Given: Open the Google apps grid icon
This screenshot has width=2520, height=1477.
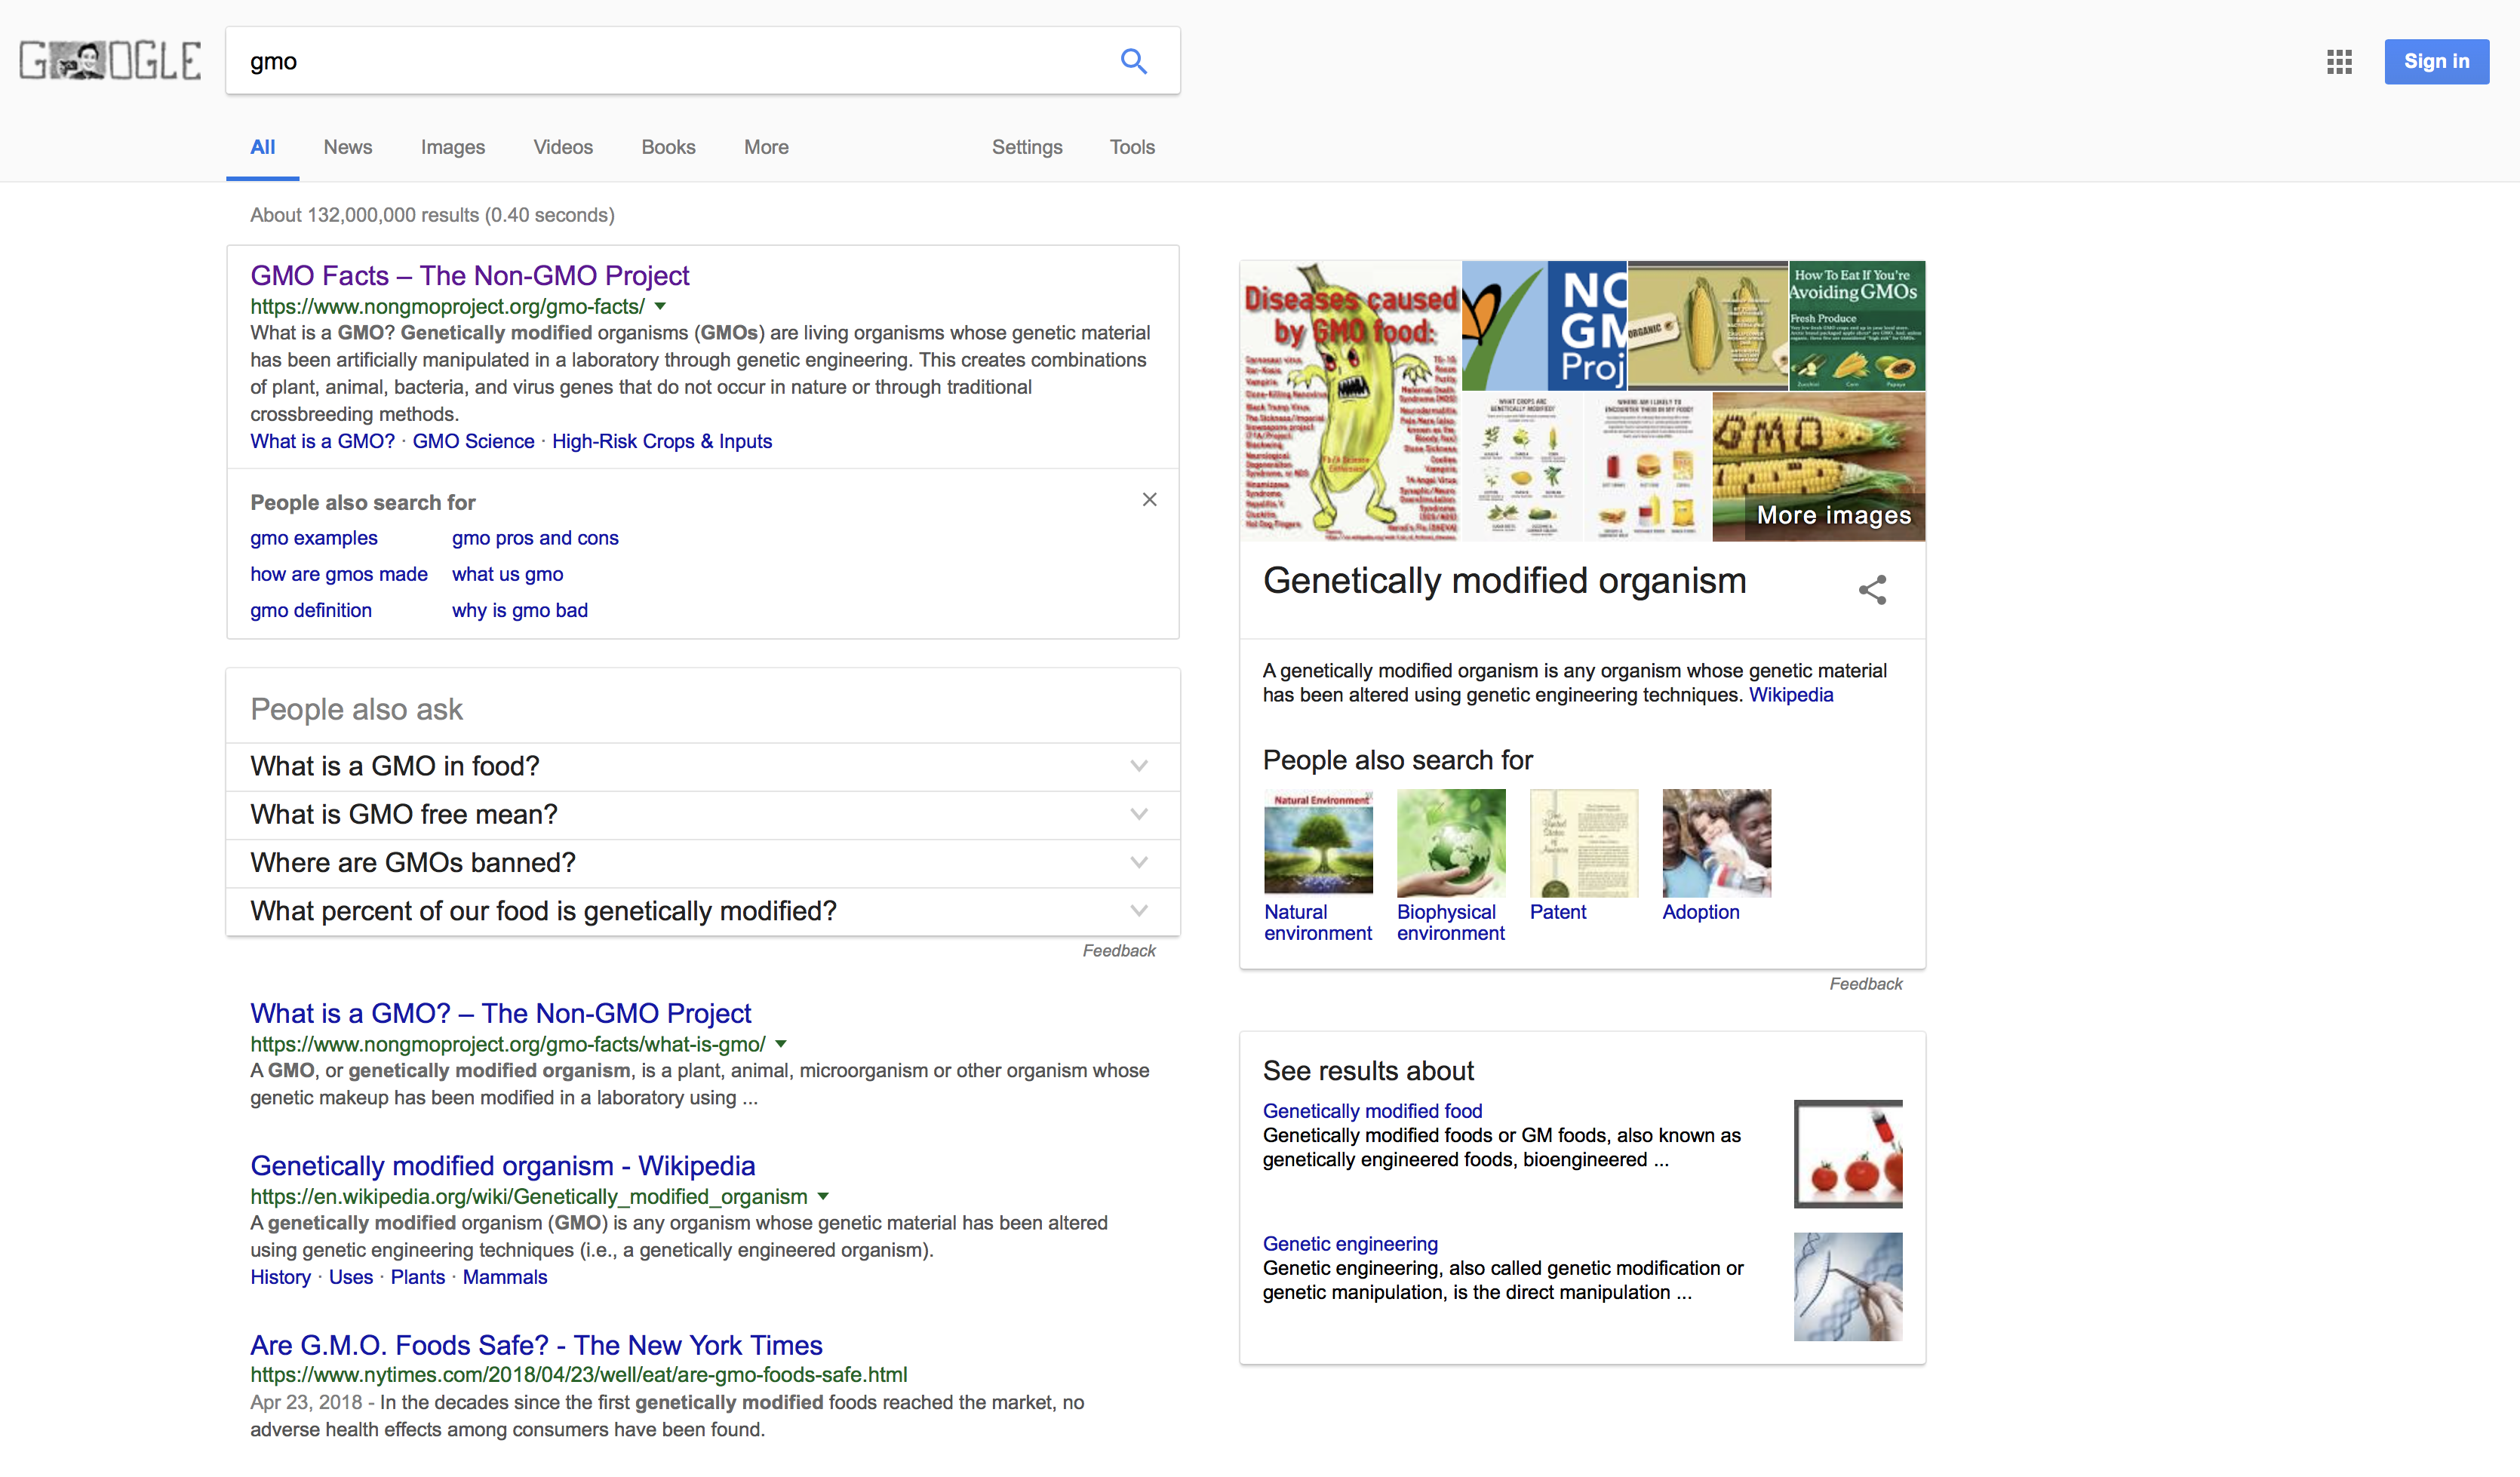Looking at the screenshot, I should [x=2339, y=62].
